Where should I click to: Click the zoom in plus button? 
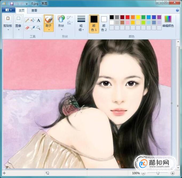(x=173, y=173)
